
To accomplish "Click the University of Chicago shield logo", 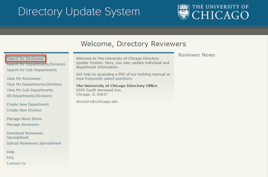I will [x=183, y=12].
